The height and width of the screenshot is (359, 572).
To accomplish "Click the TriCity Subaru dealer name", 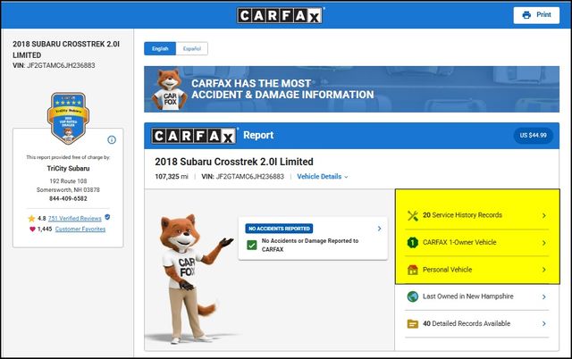I will click(x=68, y=169).
